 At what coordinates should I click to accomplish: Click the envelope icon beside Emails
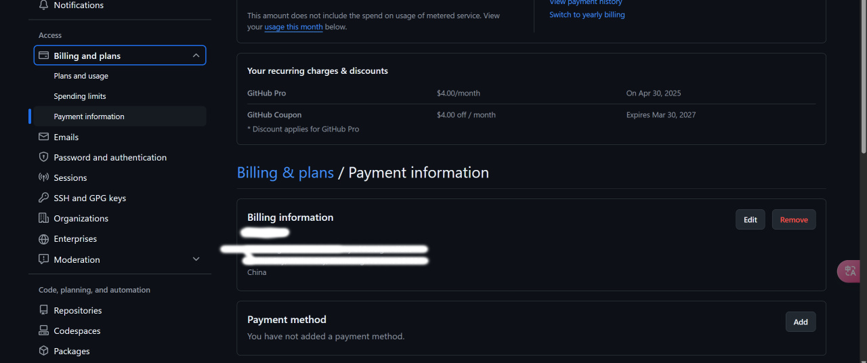[43, 137]
